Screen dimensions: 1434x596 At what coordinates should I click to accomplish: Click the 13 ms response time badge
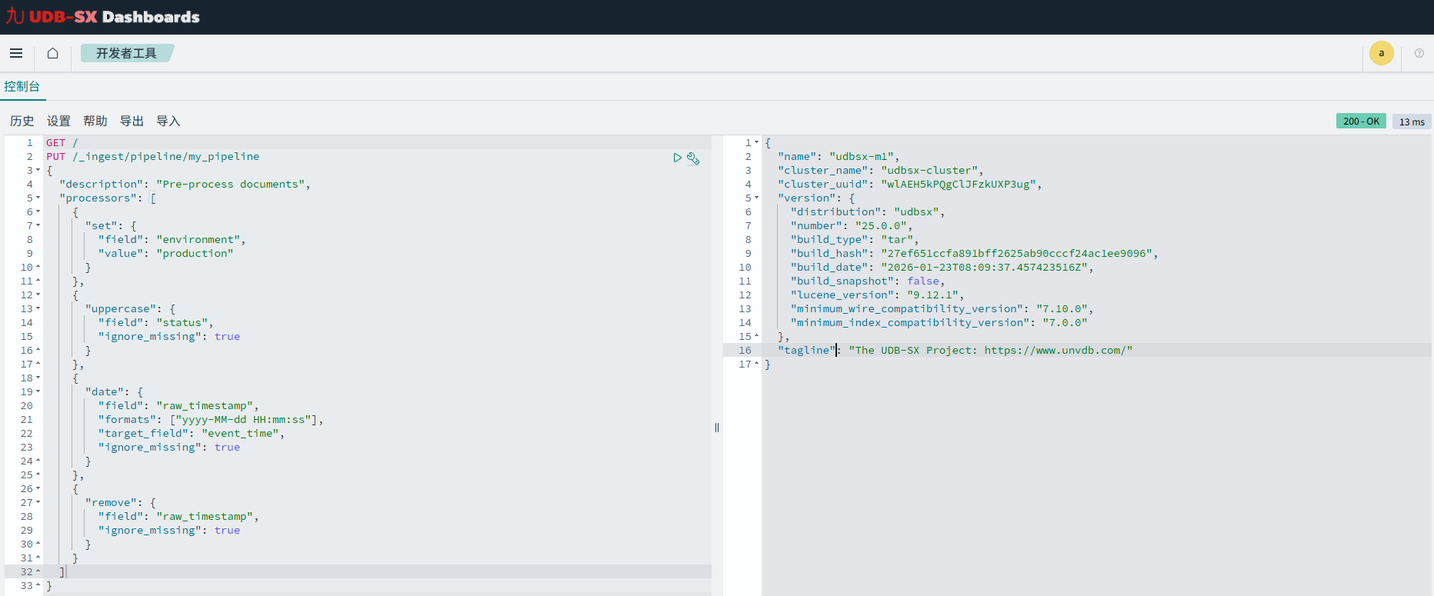pyautogui.click(x=1412, y=122)
